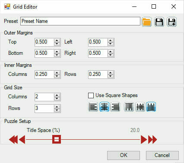This screenshot has height=163, width=184.
Task: Decrease the Grid Size Columns count
Action: click(57, 98)
